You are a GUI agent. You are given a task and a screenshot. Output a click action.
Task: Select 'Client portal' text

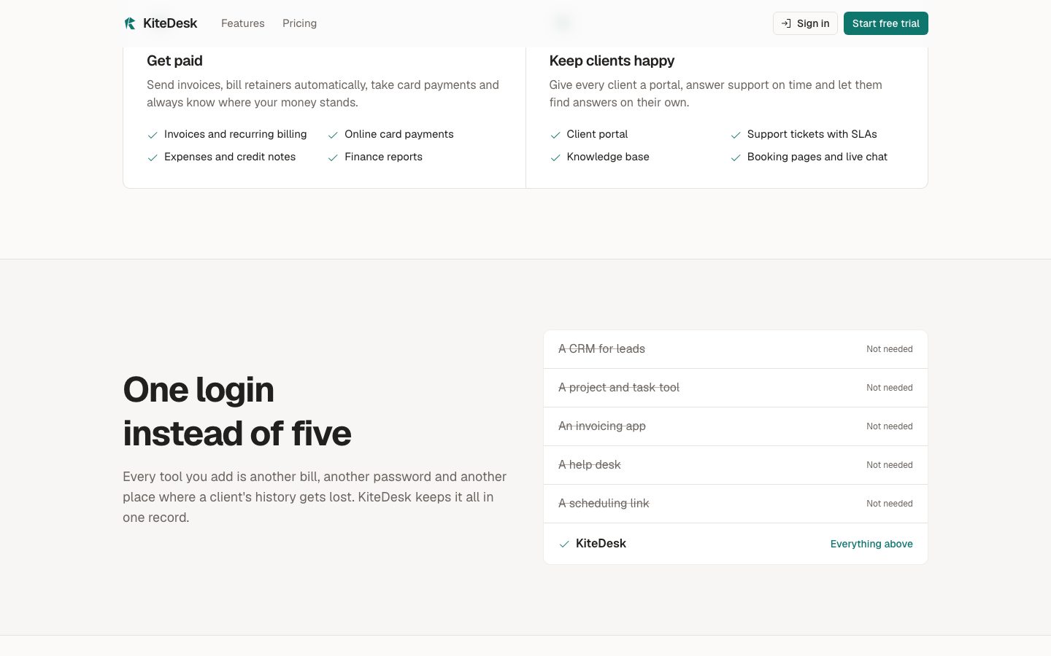597,134
